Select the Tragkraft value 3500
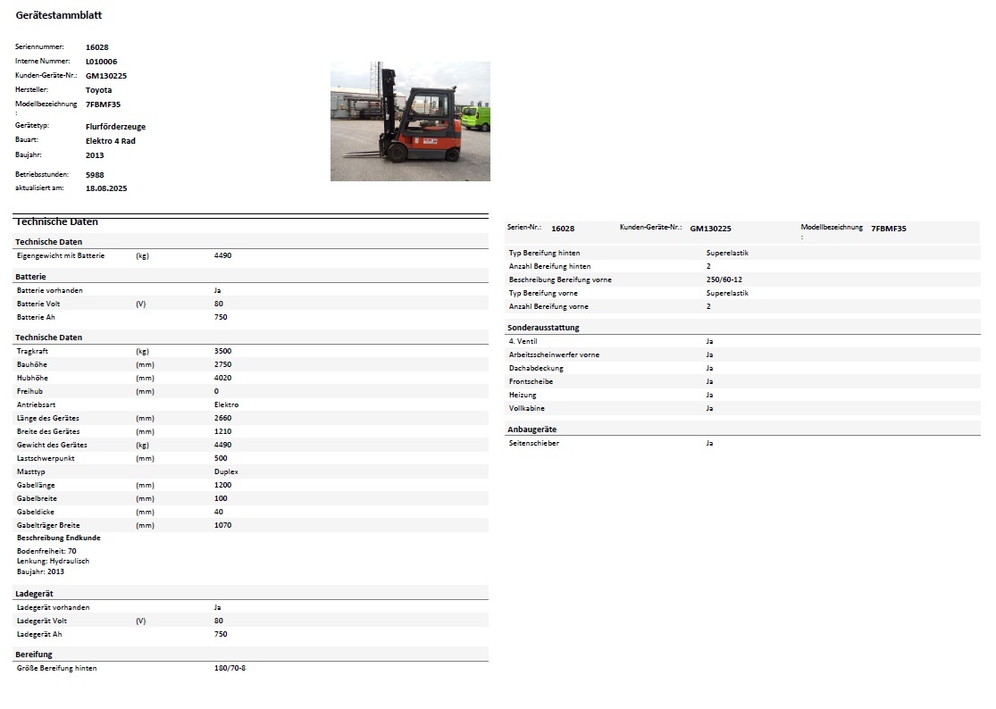Image resolution: width=996 pixels, height=709 pixels. click(222, 351)
